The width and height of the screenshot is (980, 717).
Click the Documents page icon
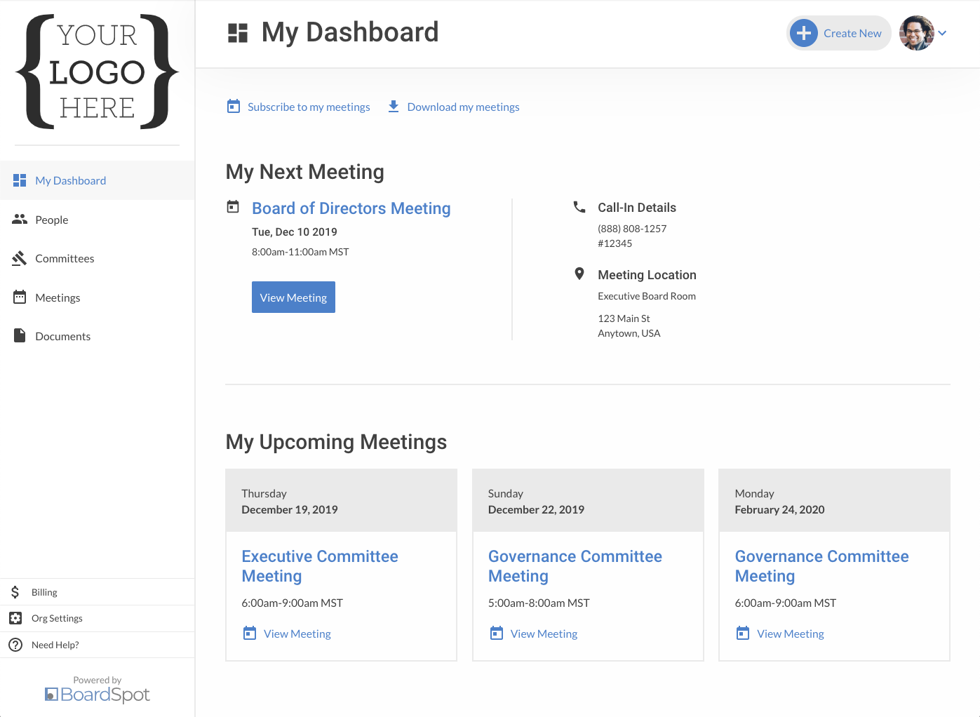19,335
